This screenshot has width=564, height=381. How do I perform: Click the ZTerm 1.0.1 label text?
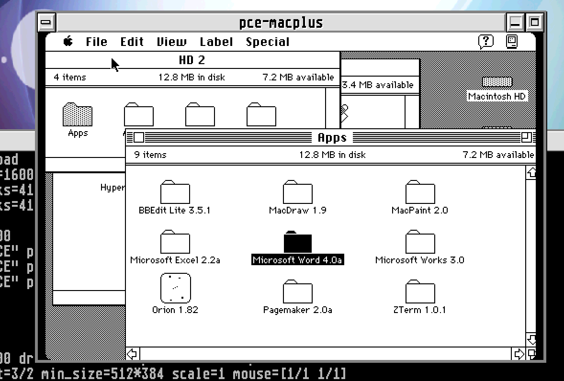(x=420, y=310)
